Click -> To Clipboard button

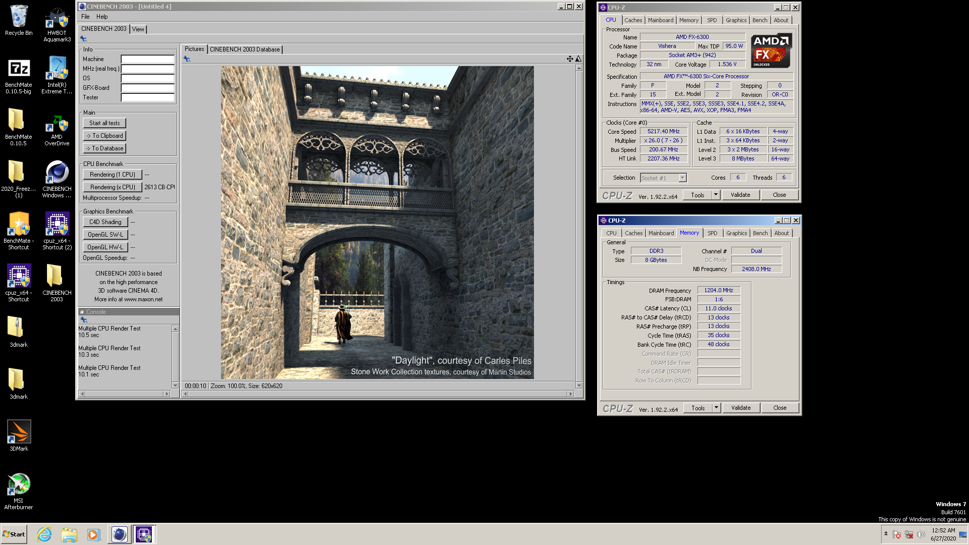[x=104, y=136]
